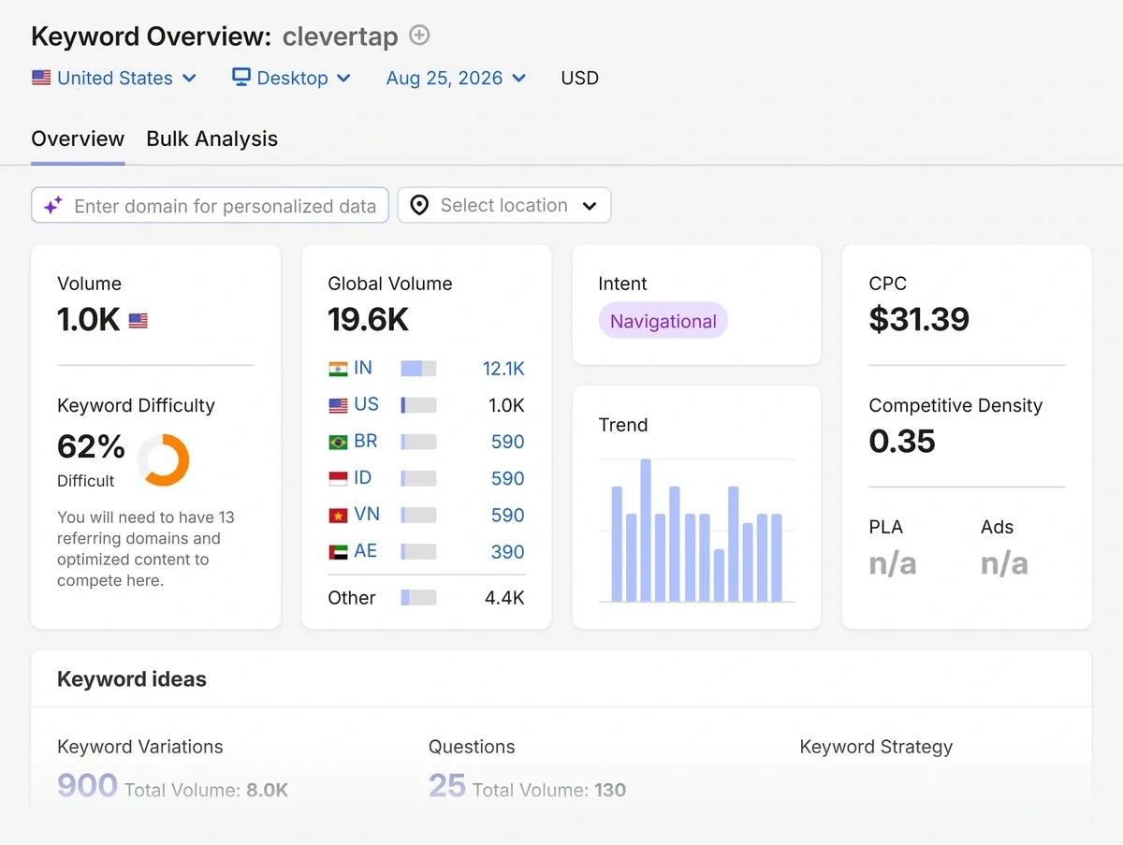Open the BR country link

pos(366,441)
